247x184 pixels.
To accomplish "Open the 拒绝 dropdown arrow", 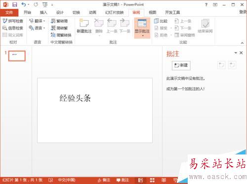I will click(x=171, y=35).
